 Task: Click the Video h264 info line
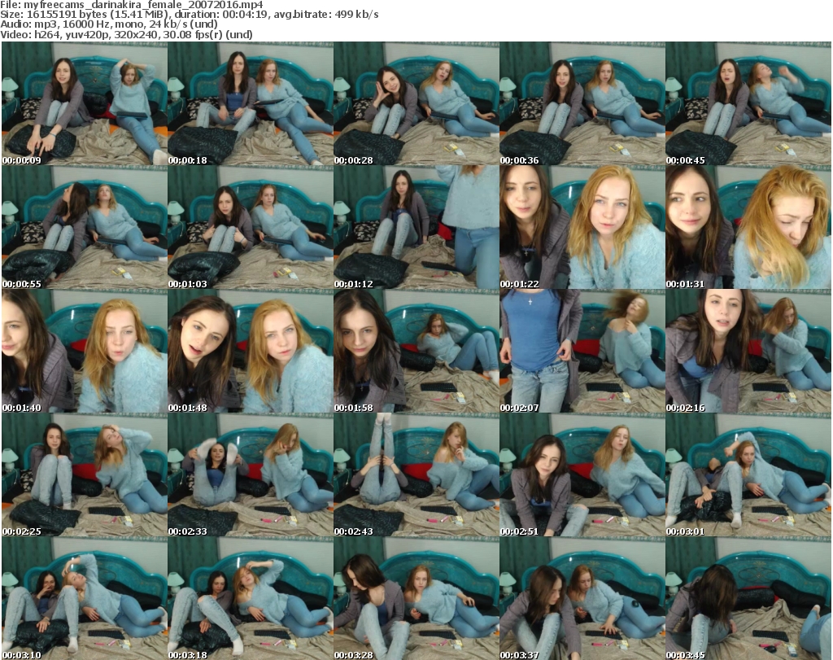(126, 34)
